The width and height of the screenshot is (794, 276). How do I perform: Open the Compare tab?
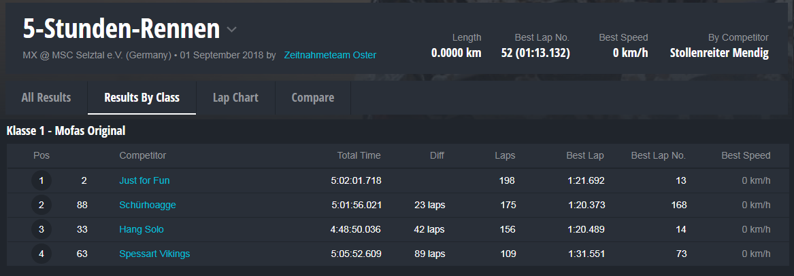click(x=312, y=98)
